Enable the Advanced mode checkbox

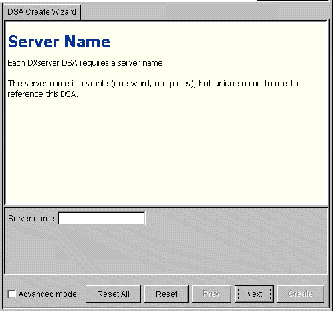click(x=11, y=294)
